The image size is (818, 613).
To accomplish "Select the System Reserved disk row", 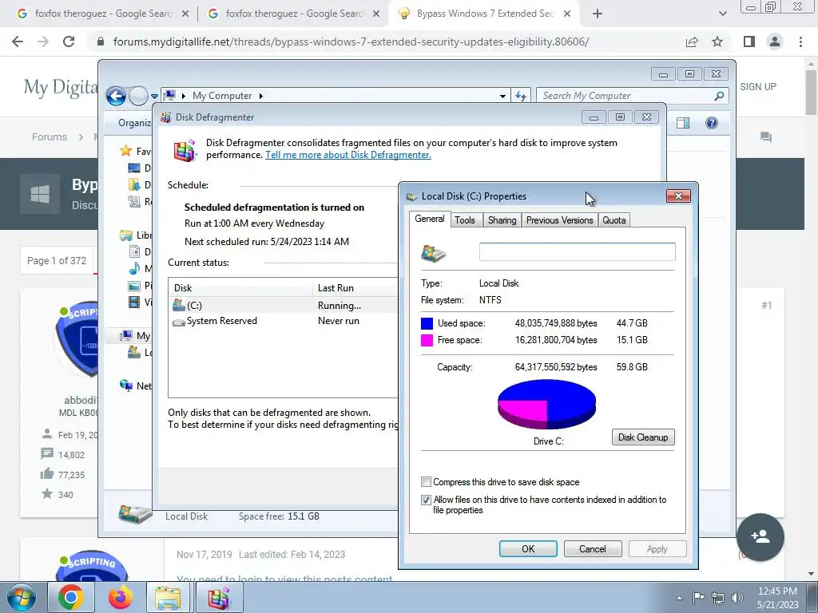I will tap(284, 321).
